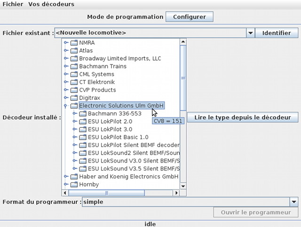Expand the Hornby node

coord(66,184)
